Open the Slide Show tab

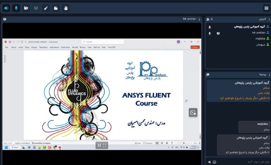pyautogui.click(x=65, y=47)
